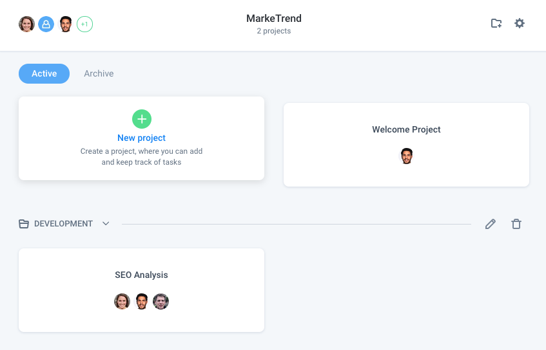Show more members via +1 badge
The width and height of the screenshot is (546, 350).
pos(84,24)
